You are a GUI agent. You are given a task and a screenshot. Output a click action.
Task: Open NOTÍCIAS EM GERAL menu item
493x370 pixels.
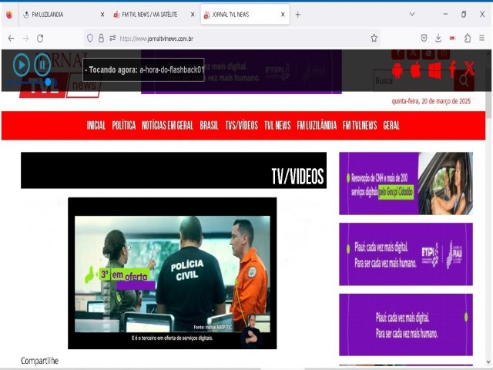(167, 126)
